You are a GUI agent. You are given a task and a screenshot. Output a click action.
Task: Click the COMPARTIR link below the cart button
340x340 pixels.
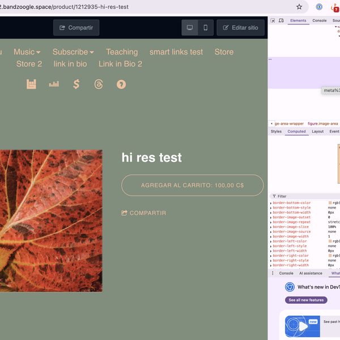143,213
